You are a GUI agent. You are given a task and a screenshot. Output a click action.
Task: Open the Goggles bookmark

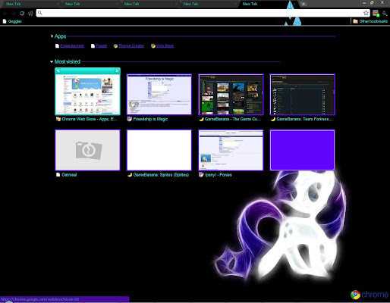[x=12, y=21]
